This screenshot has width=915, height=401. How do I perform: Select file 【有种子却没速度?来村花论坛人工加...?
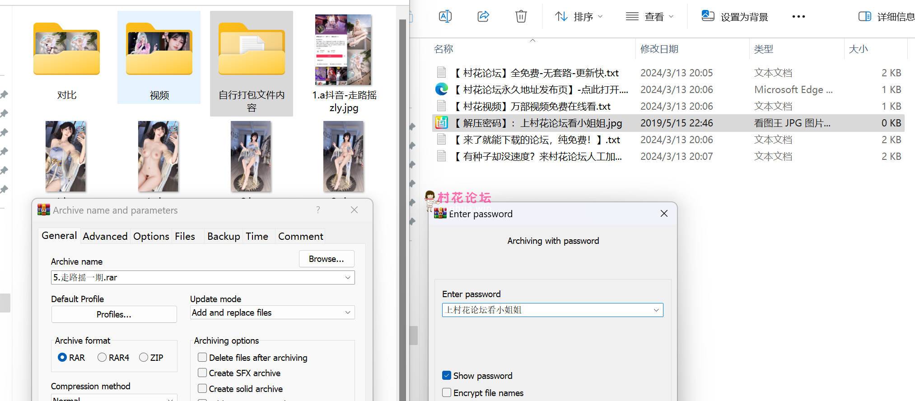tap(669, 156)
